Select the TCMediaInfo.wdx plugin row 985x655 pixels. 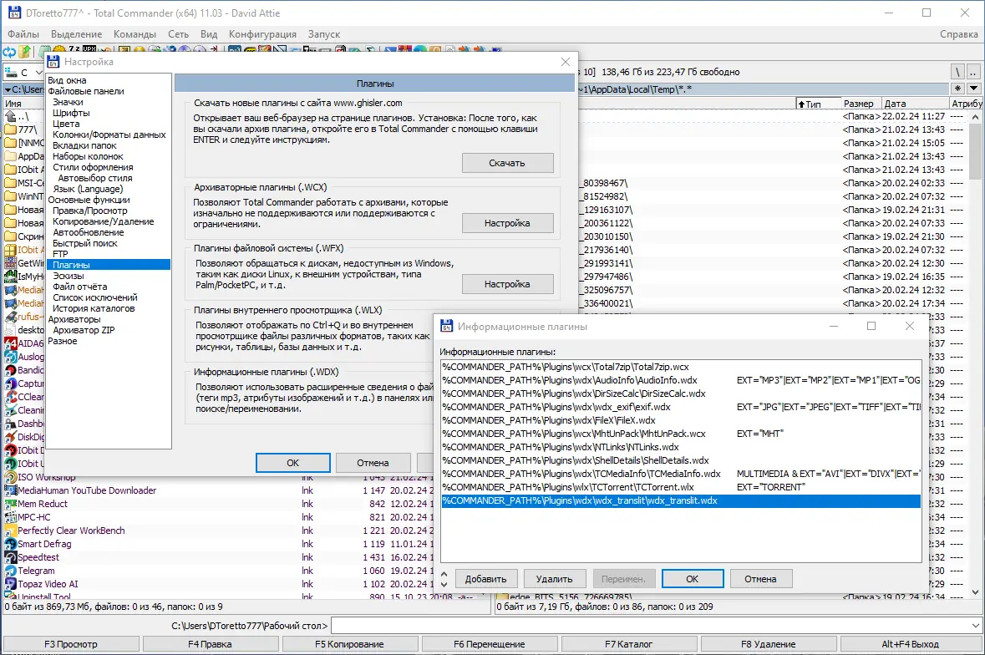point(681,474)
